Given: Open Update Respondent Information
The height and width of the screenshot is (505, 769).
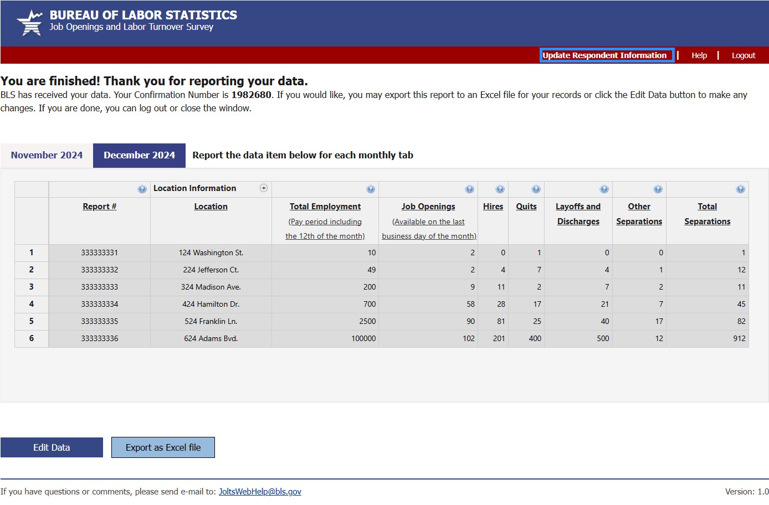Looking at the screenshot, I should [604, 55].
